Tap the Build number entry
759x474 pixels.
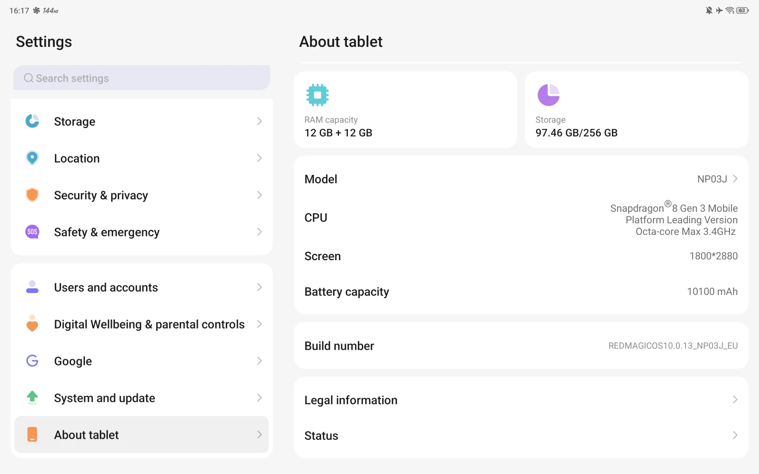[x=521, y=345]
